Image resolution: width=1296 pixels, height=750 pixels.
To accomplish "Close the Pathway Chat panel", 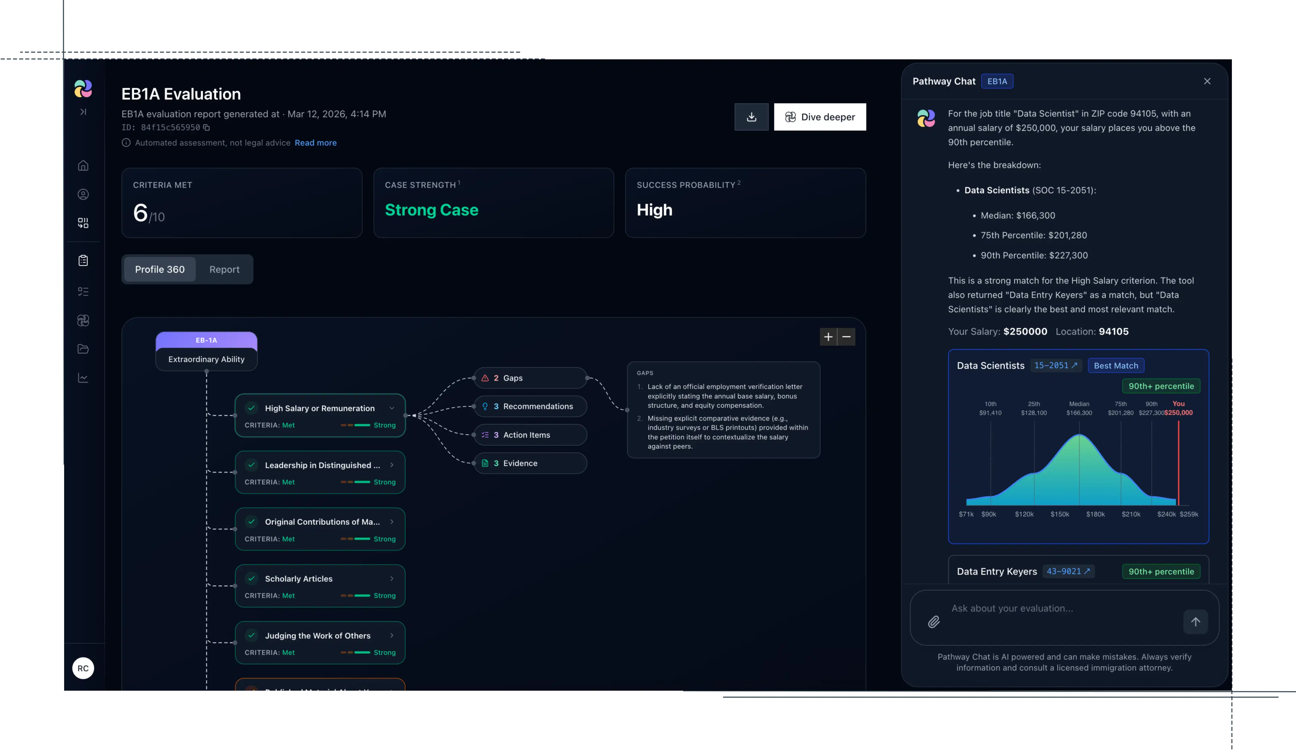I will [x=1207, y=81].
